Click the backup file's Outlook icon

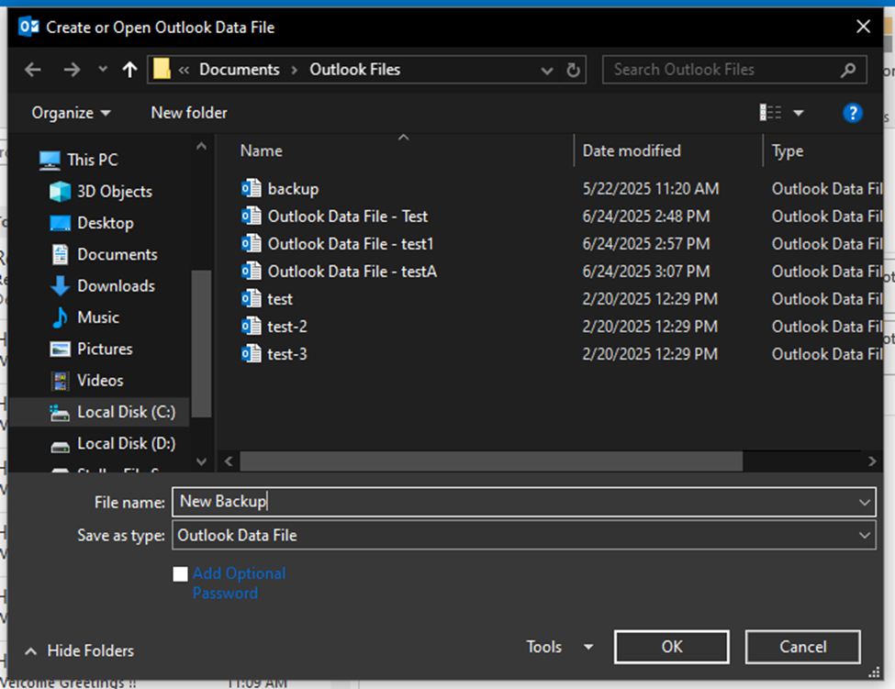pyautogui.click(x=252, y=188)
